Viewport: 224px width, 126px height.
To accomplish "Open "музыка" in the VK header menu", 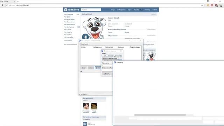I will (x=136, y=10).
